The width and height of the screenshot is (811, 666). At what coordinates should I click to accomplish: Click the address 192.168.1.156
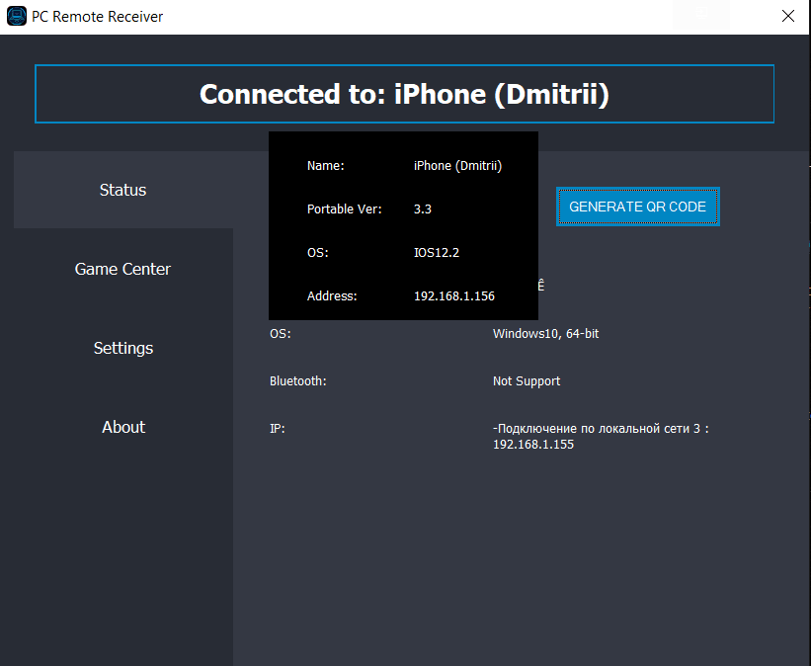point(453,296)
